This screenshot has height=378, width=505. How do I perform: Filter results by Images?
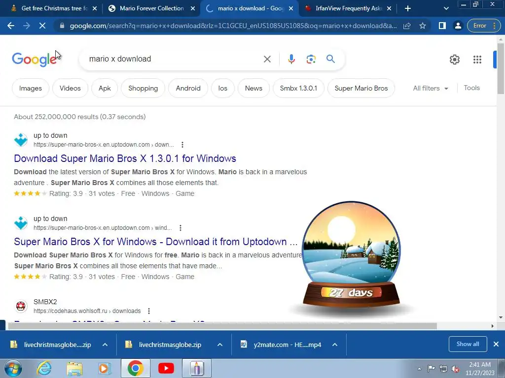(31, 88)
